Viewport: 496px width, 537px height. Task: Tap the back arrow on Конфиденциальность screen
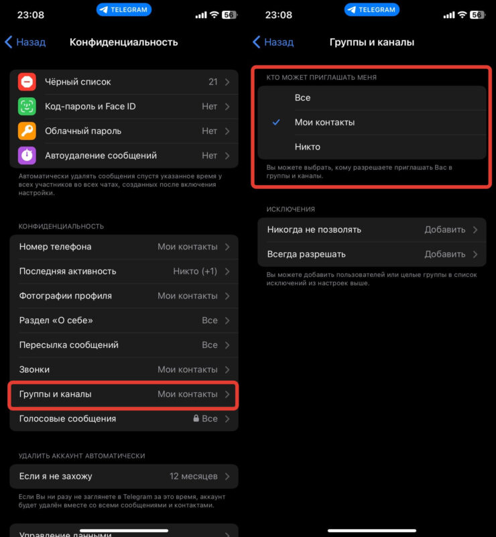click(x=9, y=42)
